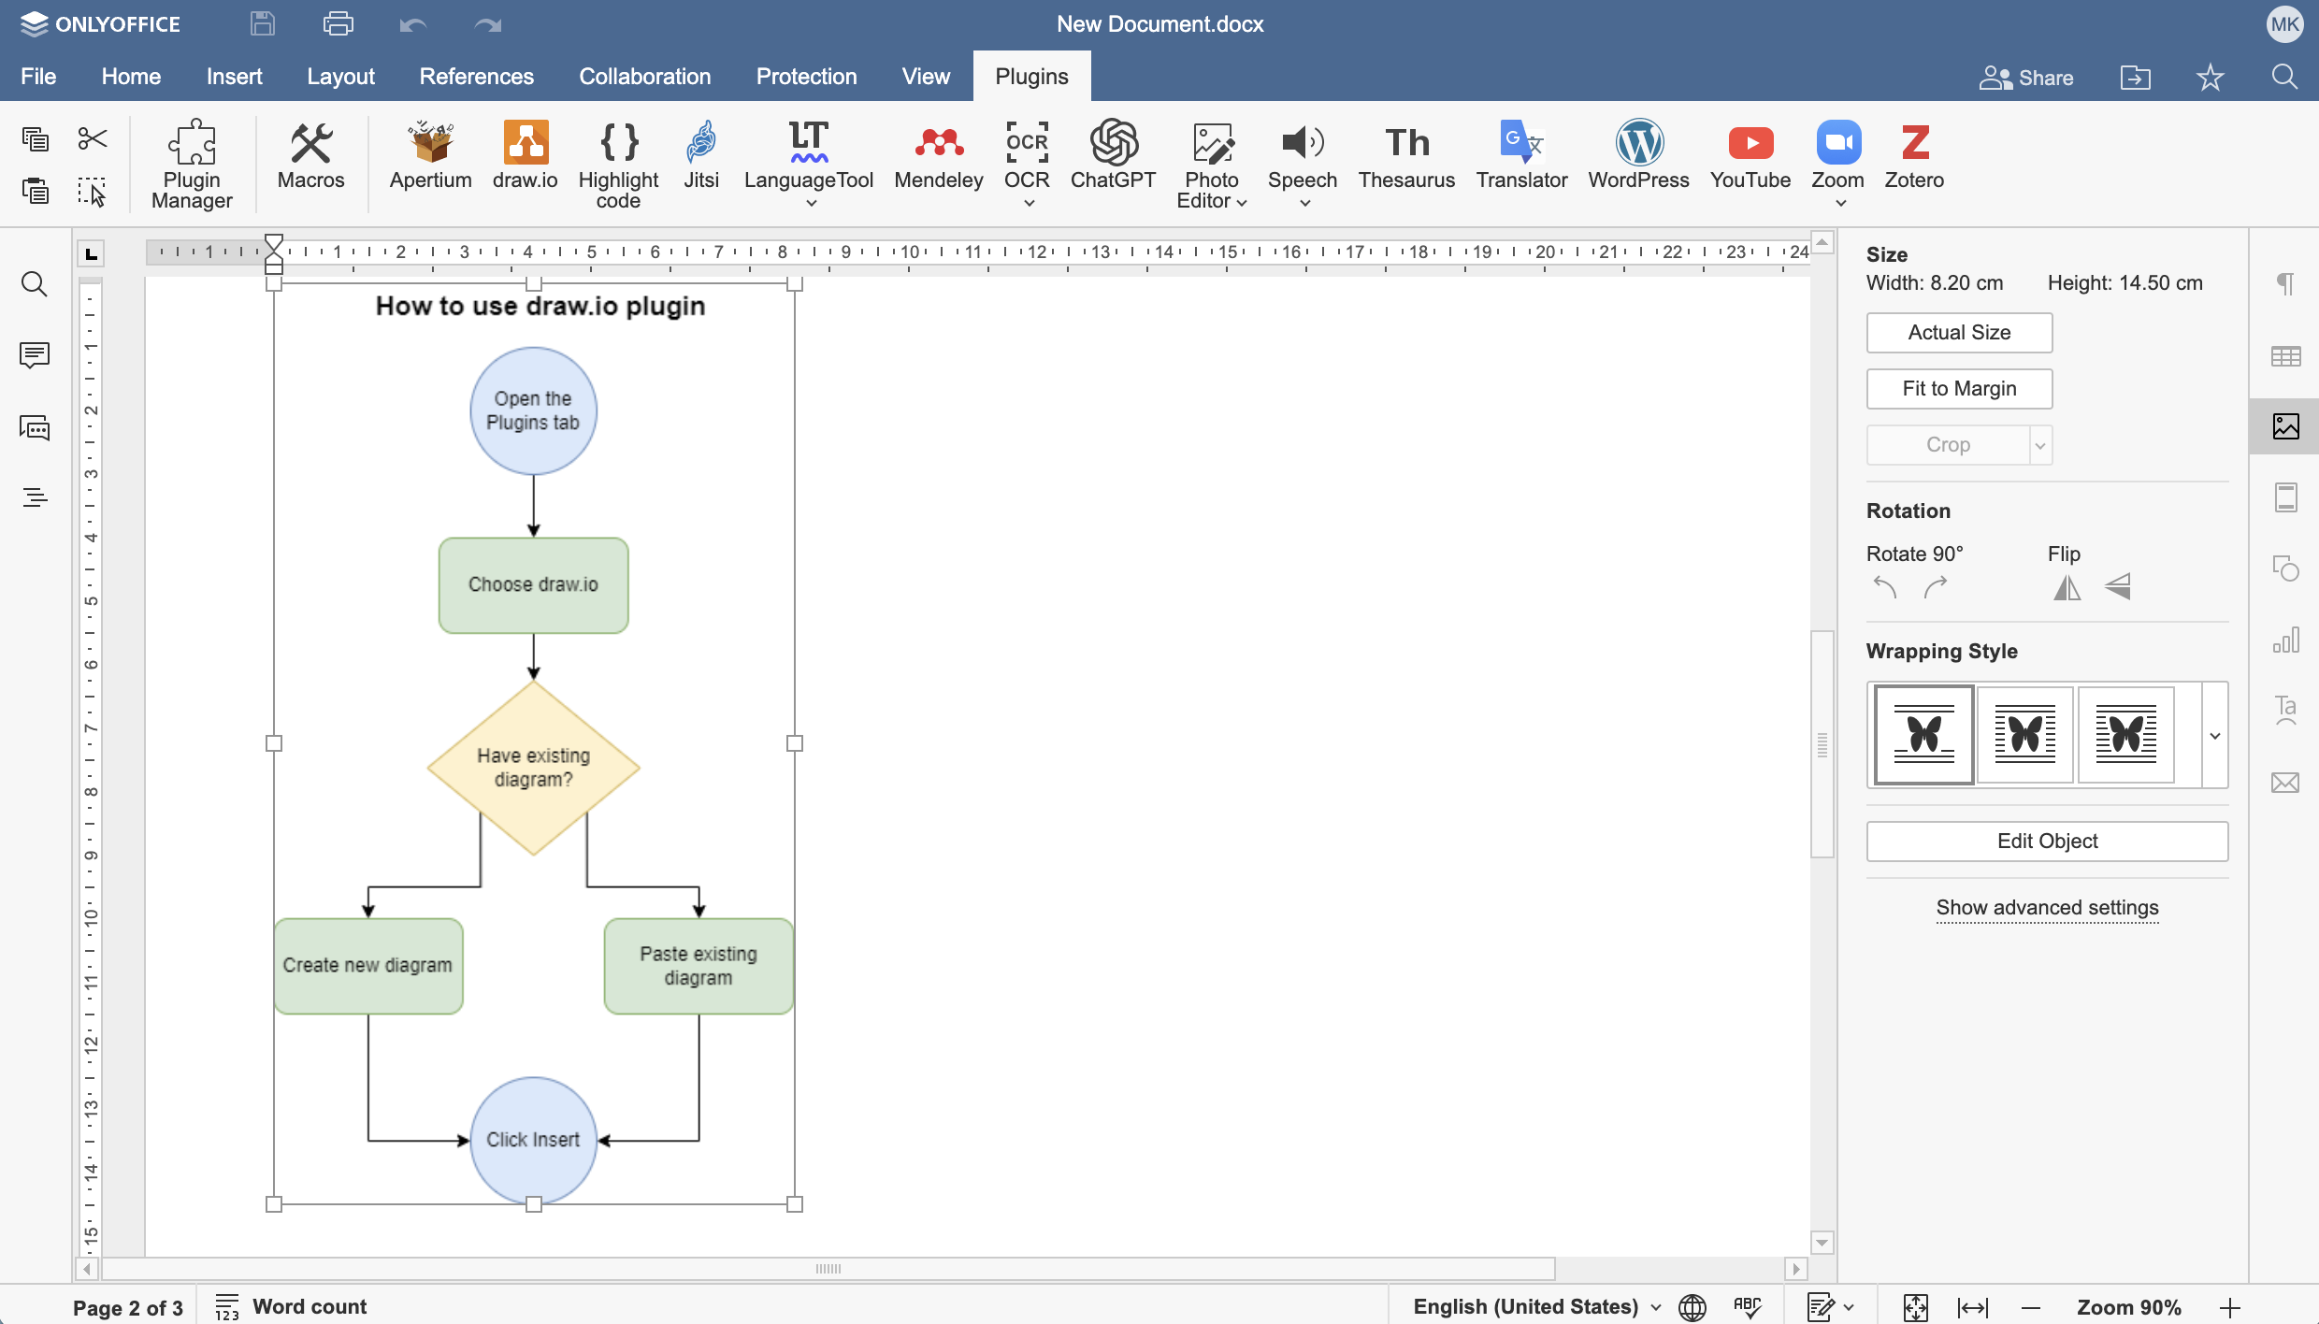
Task: Expand the wrapping style gallery
Action: pyautogui.click(x=2214, y=736)
